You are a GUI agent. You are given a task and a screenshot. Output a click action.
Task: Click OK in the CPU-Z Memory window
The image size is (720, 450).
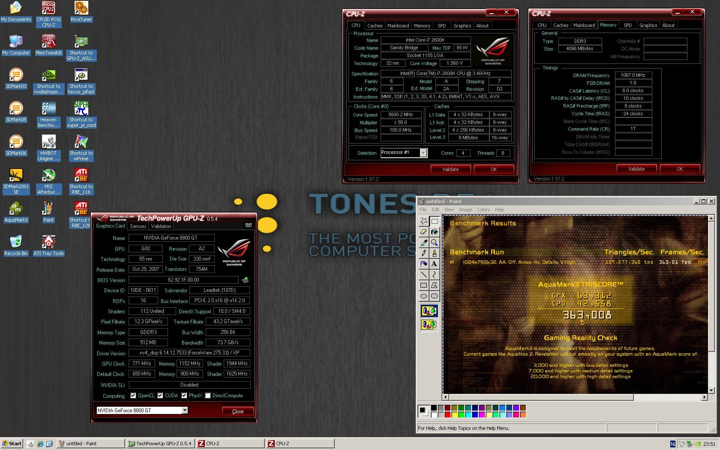point(680,169)
